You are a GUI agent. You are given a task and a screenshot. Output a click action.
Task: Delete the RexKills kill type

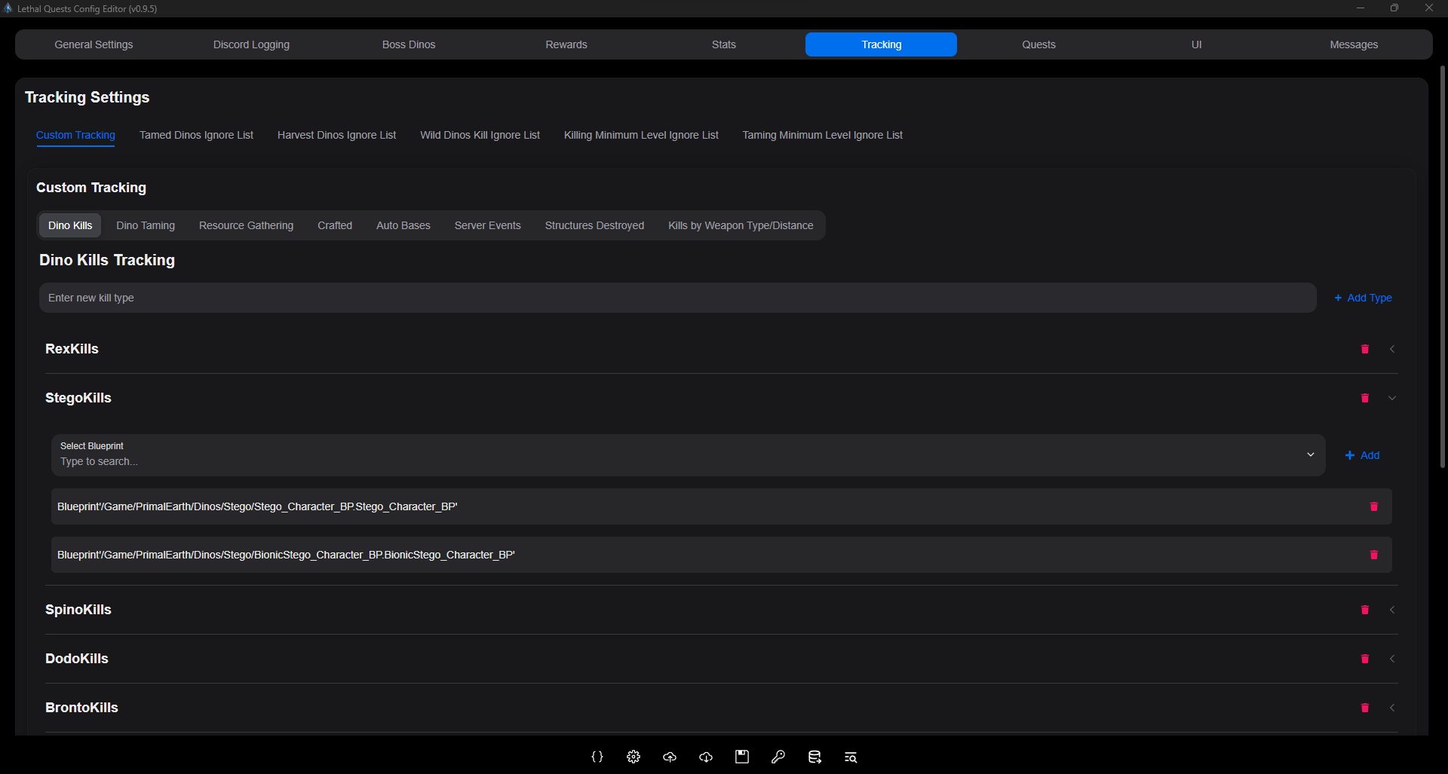[1364, 349]
